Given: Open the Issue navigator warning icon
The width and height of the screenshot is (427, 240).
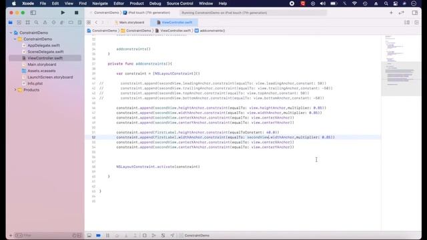Looking at the screenshot, I should pyautogui.click(x=45, y=23).
